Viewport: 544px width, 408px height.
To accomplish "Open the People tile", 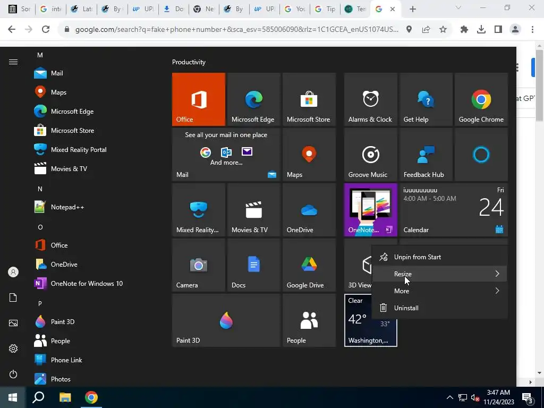I will point(309,320).
